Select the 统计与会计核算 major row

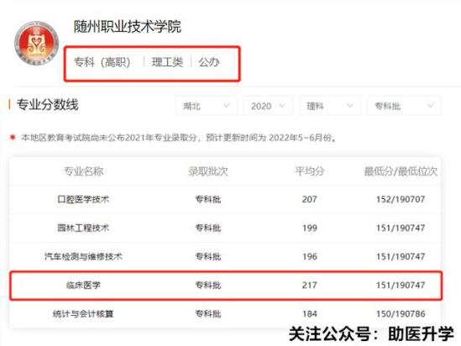(x=225, y=313)
